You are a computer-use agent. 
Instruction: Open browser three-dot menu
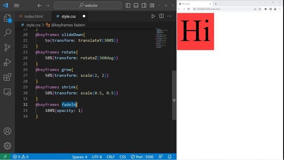(x=280, y=9)
